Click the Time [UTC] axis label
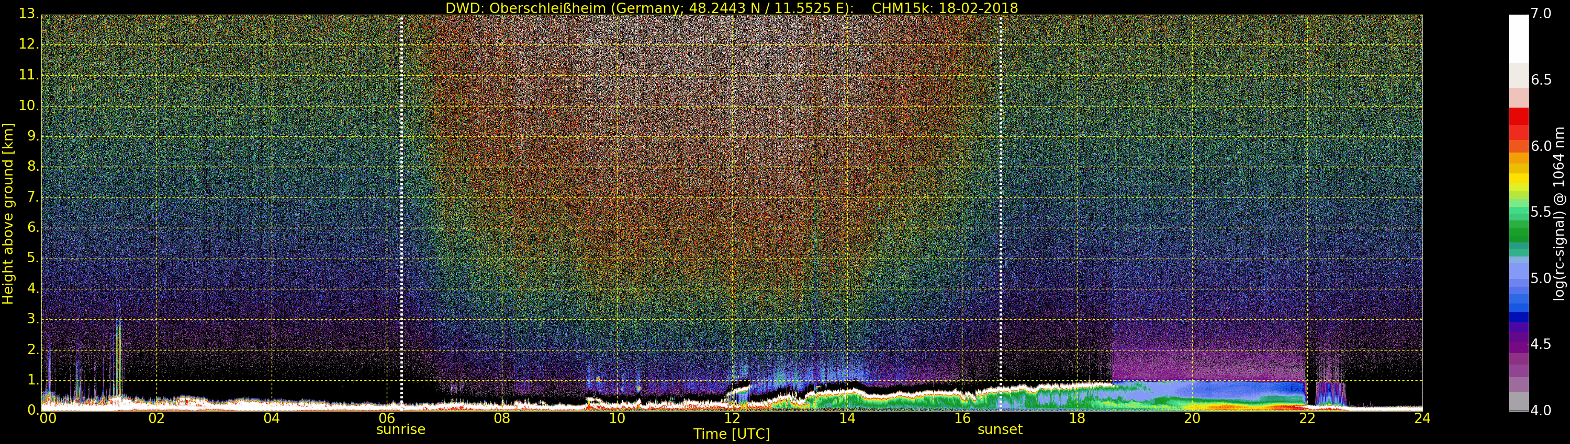 732,434
